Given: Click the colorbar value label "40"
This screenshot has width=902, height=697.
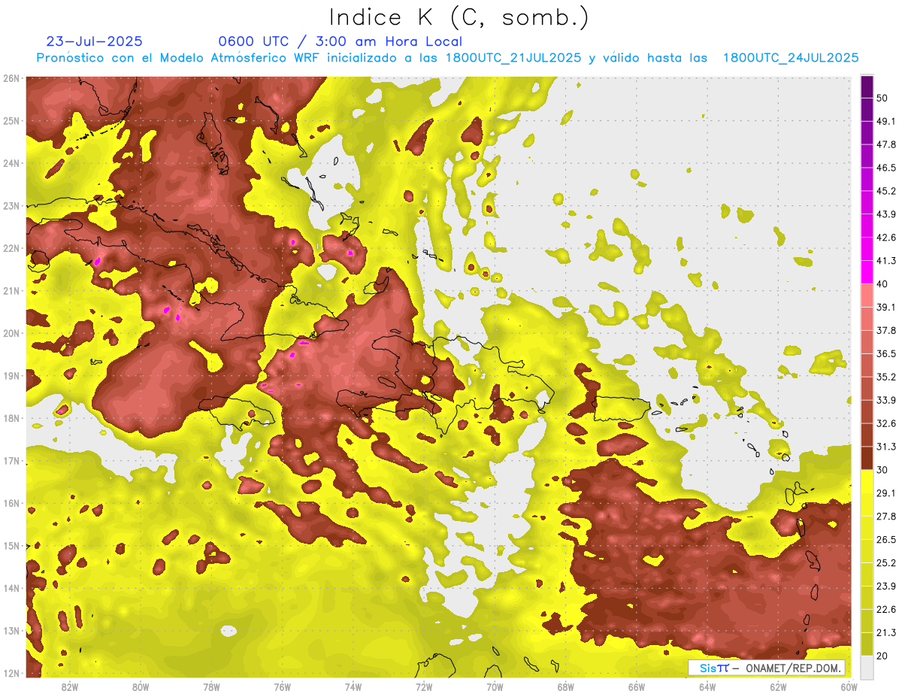Looking at the screenshot, I should point(882,283).
